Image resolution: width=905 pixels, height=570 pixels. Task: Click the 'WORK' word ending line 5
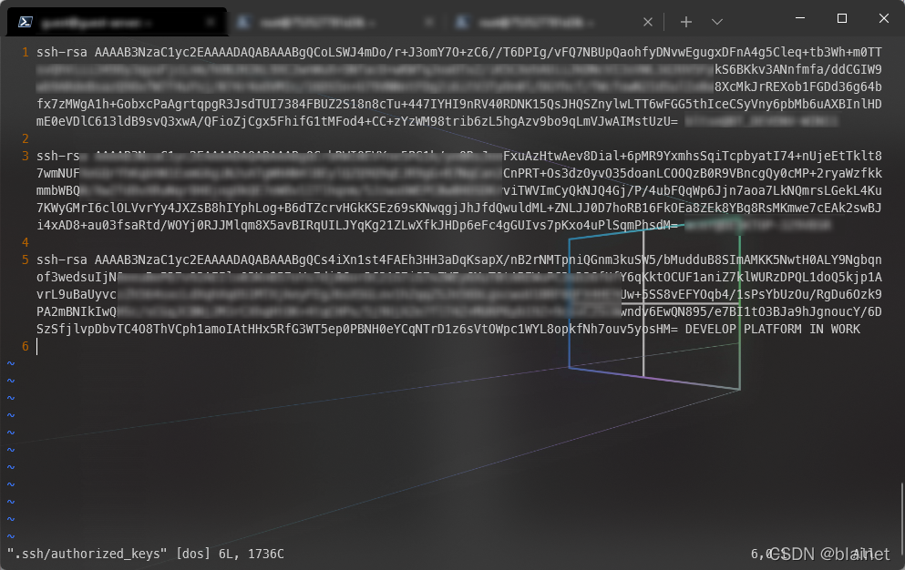click(x=846, y=329)
